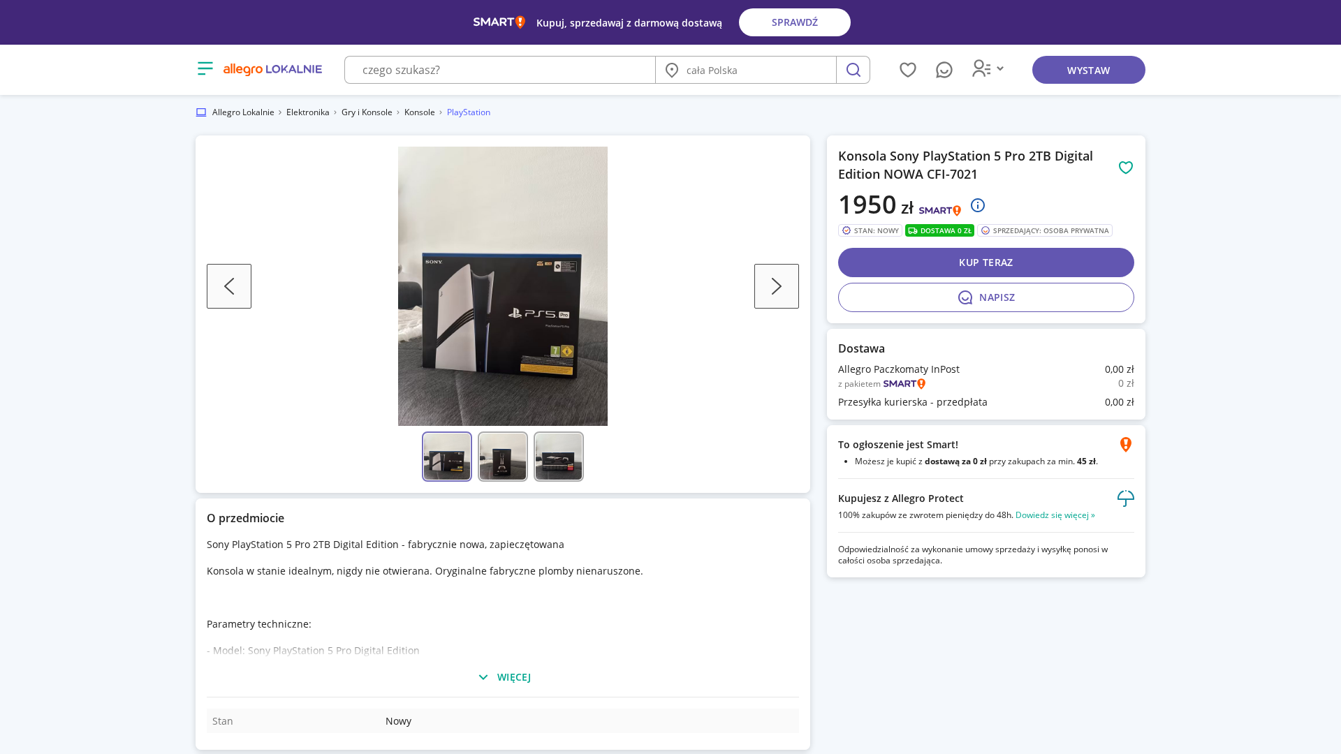
Task: Click the Allegro Protect umbrella icon
Action: (x=1126, y=498)
